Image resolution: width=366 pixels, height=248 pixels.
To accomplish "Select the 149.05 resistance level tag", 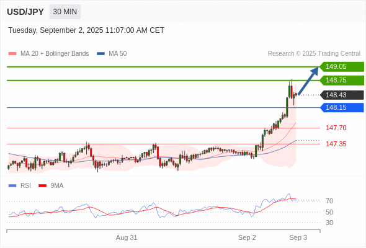I will click(342, 67).
